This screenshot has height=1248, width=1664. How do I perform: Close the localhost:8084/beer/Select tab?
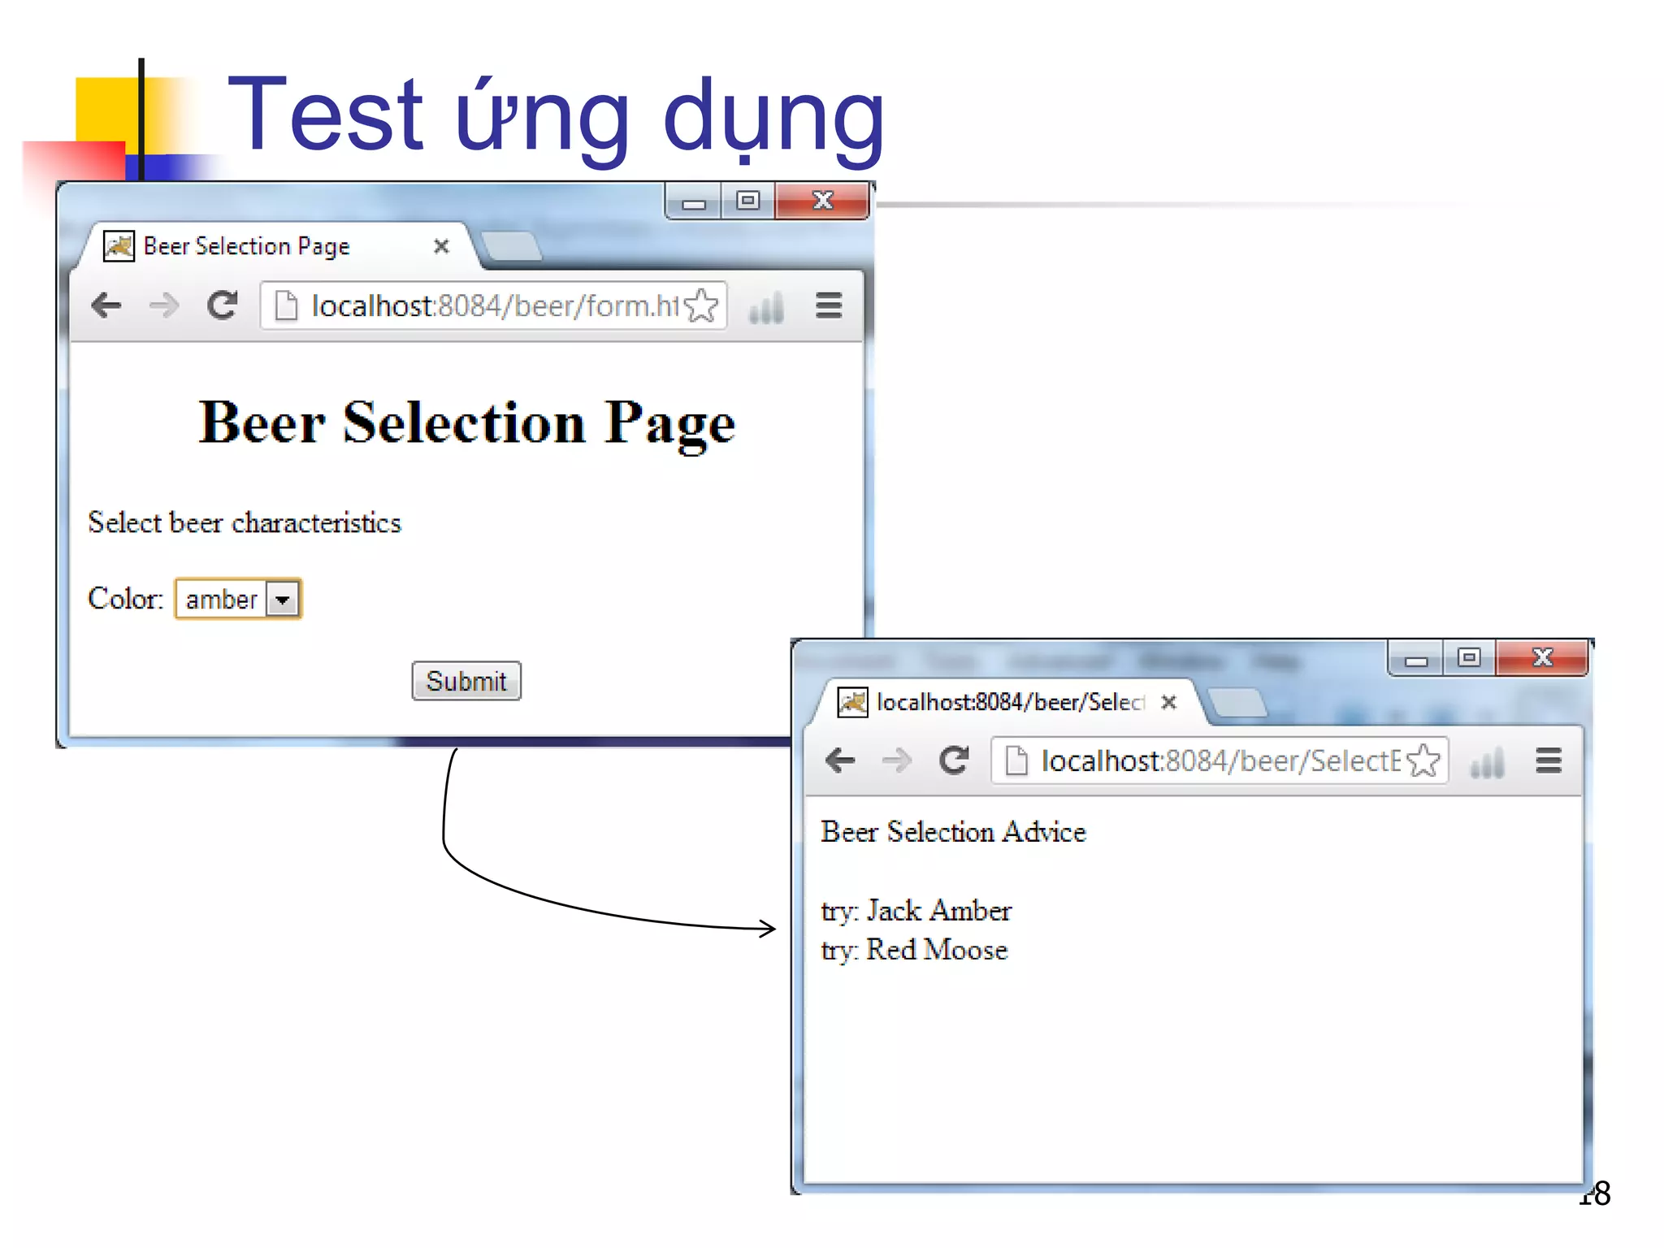pos(1168,702)
